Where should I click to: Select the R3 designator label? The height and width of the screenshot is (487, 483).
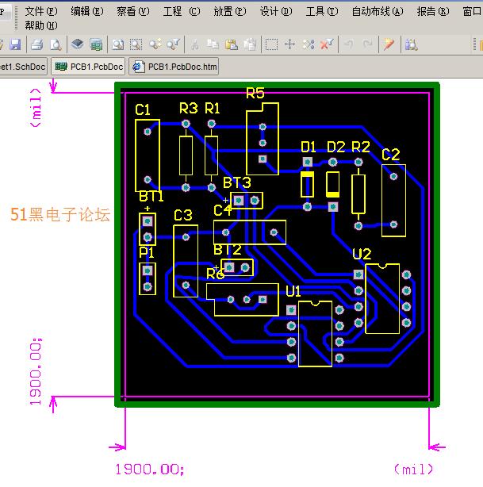pyautogui.click(x=189, y=109)
